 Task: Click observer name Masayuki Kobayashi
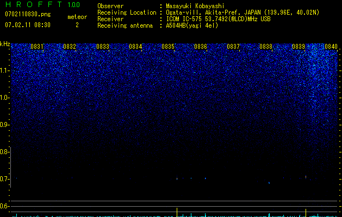(195, 6)
